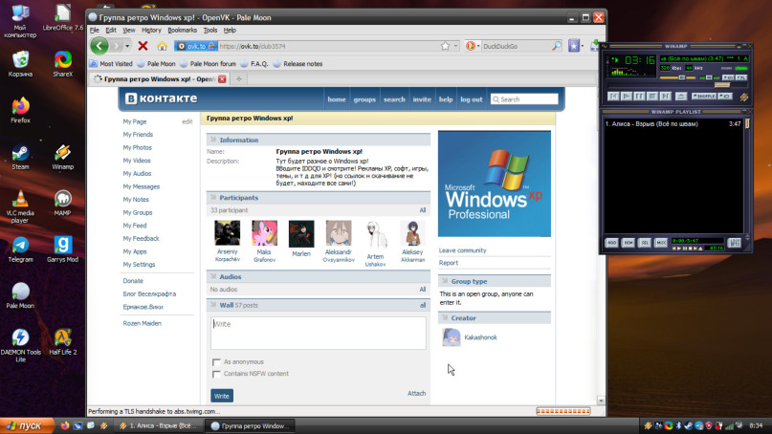Image resolution: width=772 pixels, height=434 pixels.
Task: Open a new tab with the plus tab
Action: tap(239, 79)
